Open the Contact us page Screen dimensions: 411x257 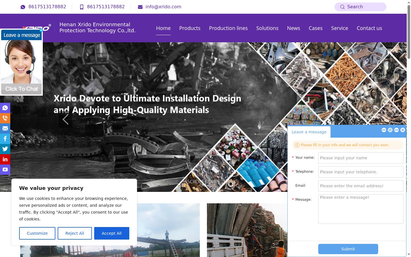tap(369, 28)
